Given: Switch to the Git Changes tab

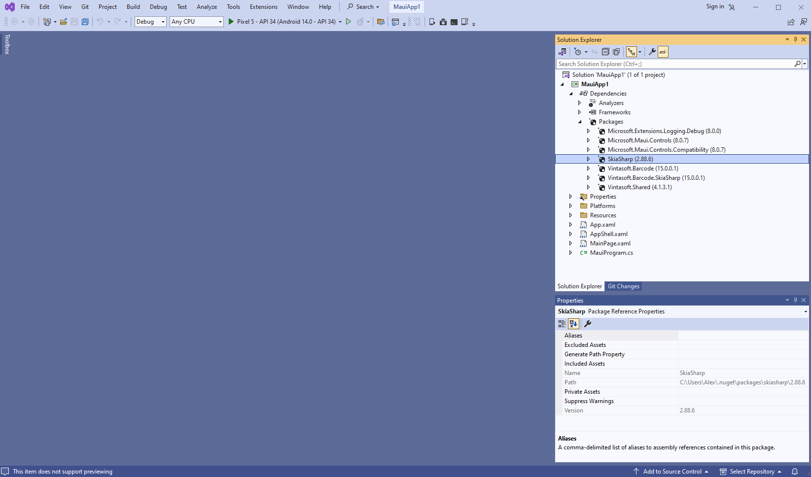Looking at the screenshot, I should pos(624,286).
